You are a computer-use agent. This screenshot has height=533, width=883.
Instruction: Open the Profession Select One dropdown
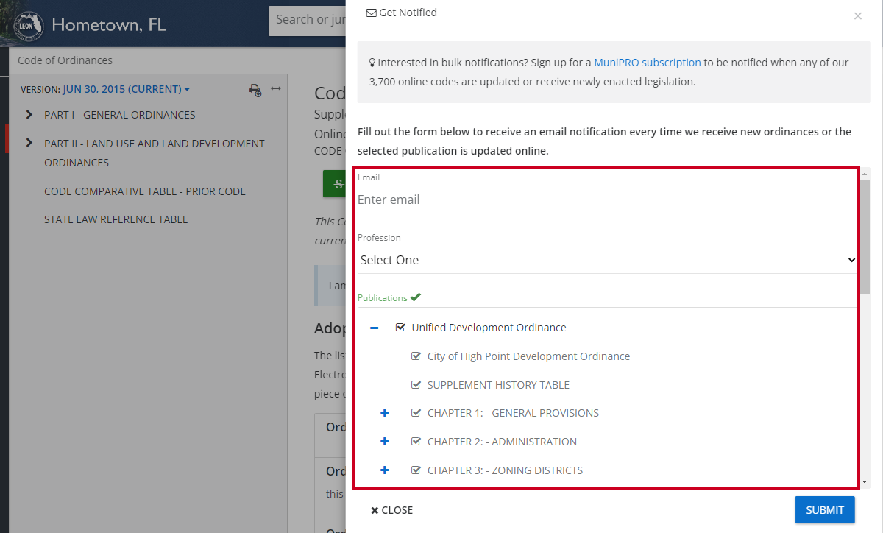coord(608,260)
